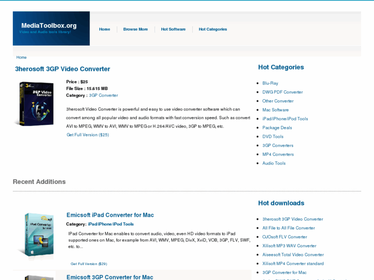
Task: Open the DVD Tools category
Action: point(273,137)
